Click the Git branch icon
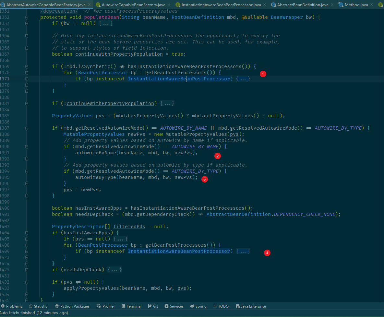This screenshot has width=384, height=317. 150,306
